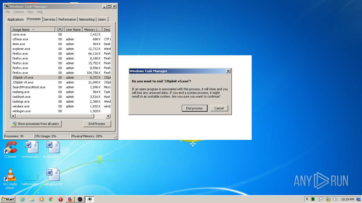The height and width of the screenshot is (203, 362).
Task: Select the dwm.exe process row
Action: pyautogui.click(x=61, y=44)
